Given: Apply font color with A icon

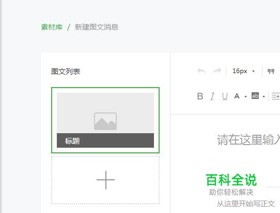Looking at the screenshot, I should 237,96.
